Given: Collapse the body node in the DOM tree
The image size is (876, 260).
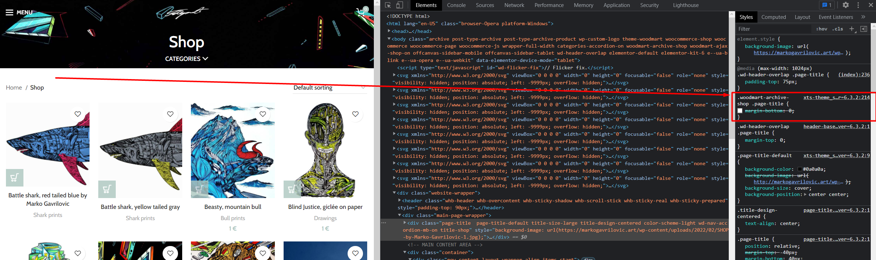Looking at the screenshot, I should tap(389, 39).
